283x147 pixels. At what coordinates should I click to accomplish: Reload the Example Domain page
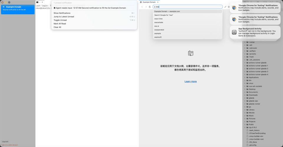click(150, 7)
